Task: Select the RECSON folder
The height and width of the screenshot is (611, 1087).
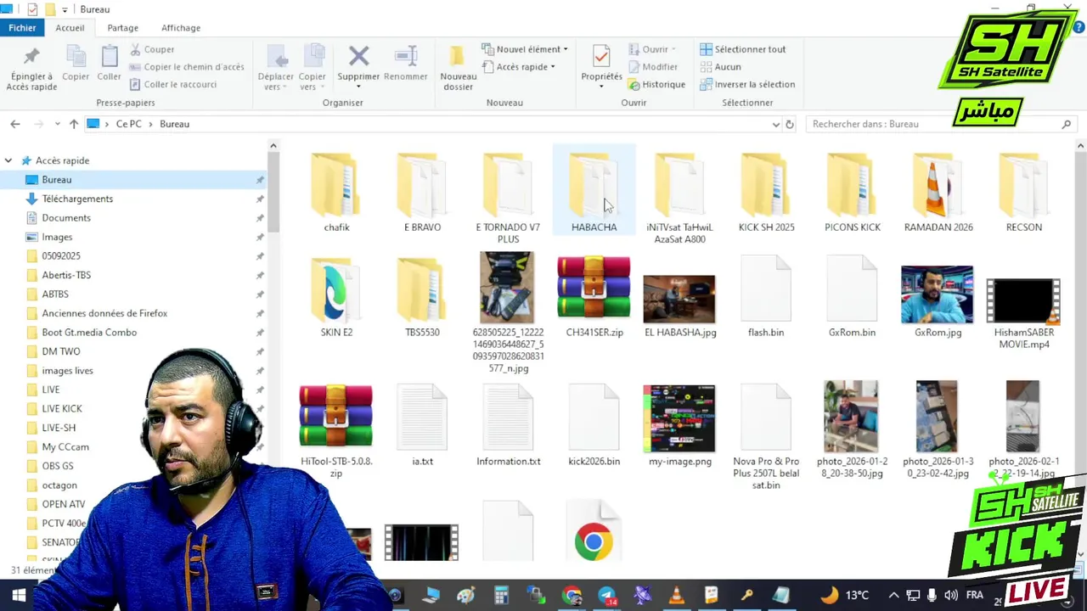Action: (1023, 192)
